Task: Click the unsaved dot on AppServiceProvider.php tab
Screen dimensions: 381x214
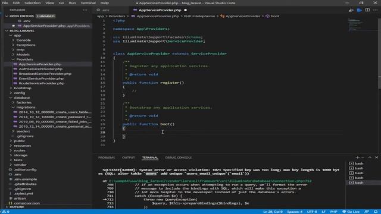Action: pyautogui.click(x=186, y=10)
